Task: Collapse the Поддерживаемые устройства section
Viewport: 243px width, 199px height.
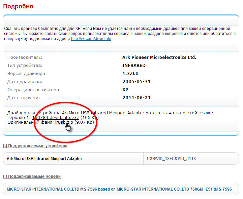Action: point(35,146)
